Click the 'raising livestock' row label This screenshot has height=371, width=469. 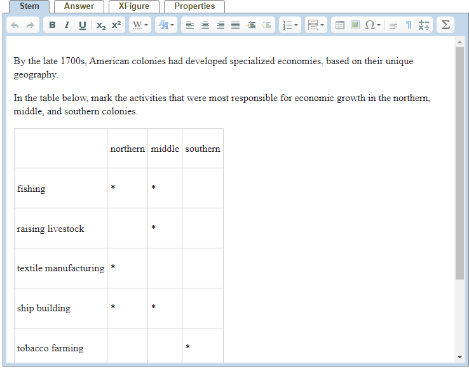(x=50, y=229)
